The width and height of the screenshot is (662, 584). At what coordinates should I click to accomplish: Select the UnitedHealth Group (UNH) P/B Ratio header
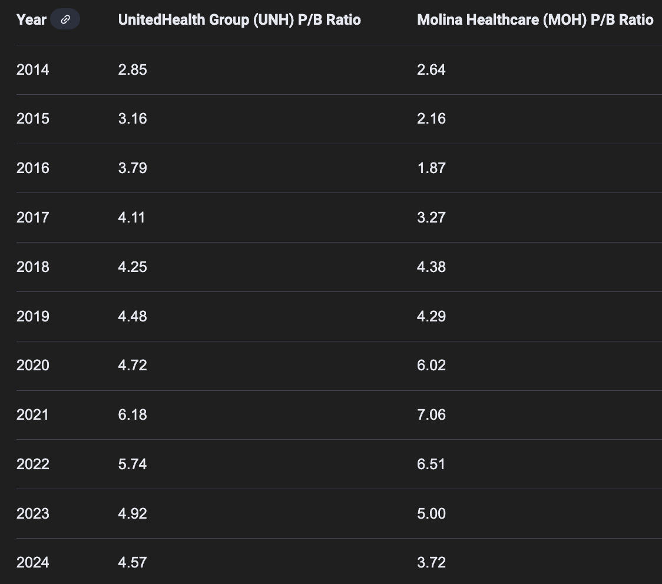click(x=239, y=20)
